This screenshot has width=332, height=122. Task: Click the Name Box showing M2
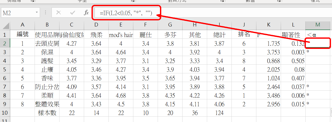(x=17, y=13)
